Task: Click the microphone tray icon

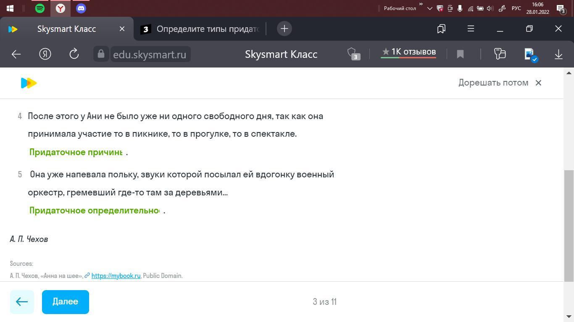Action: [x=460, y=8]
